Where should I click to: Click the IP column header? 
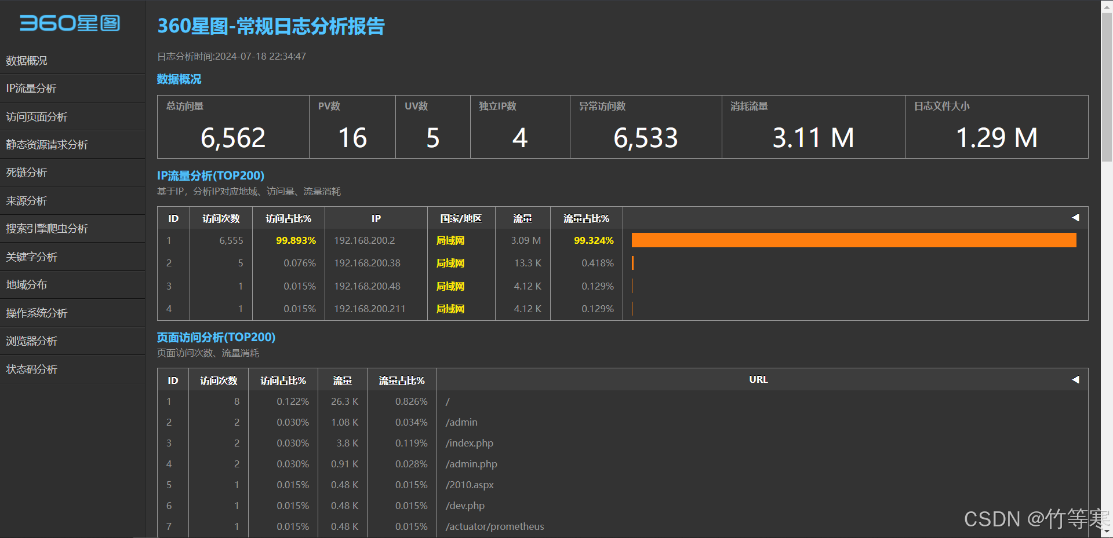(x=376, y=218)
